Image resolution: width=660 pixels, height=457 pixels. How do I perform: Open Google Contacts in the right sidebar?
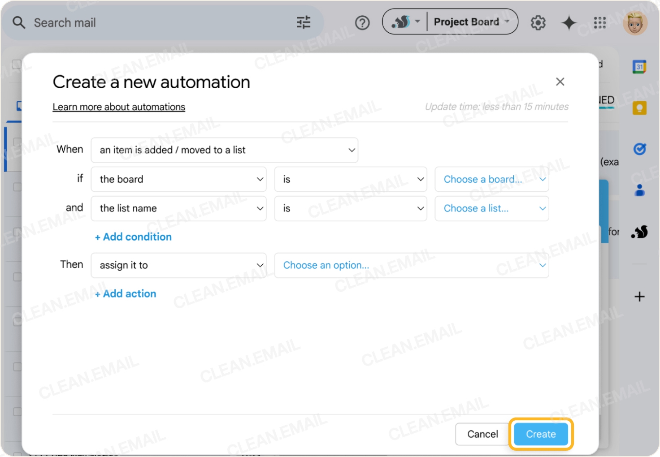point(640,190)
